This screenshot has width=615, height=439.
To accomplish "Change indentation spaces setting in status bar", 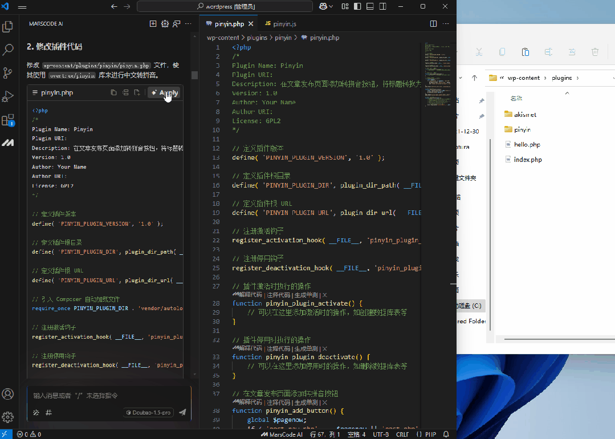I will [x=357, y=434].
